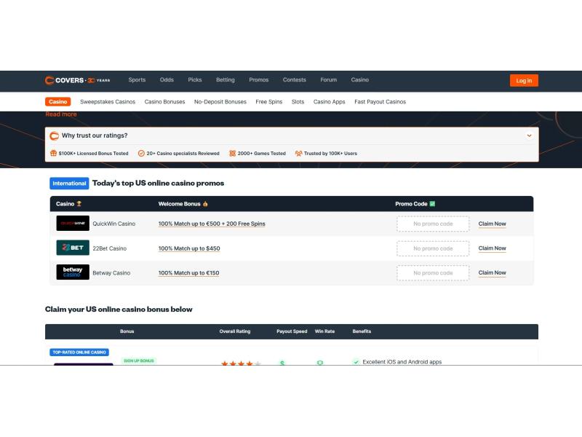
Task: Click the Read more link
Action: pos(61,114)
